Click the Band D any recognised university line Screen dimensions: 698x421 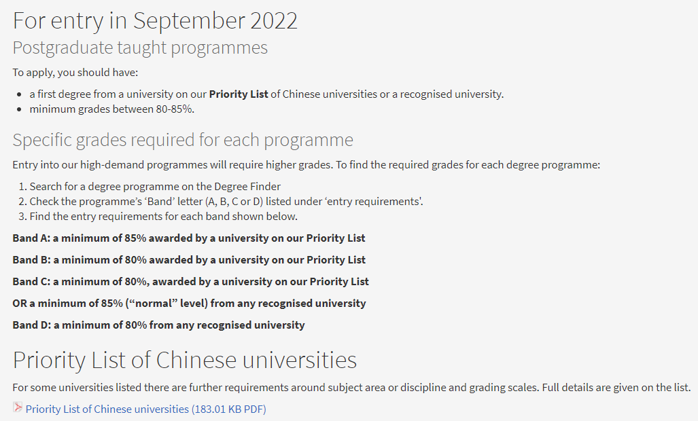(158, 325)
